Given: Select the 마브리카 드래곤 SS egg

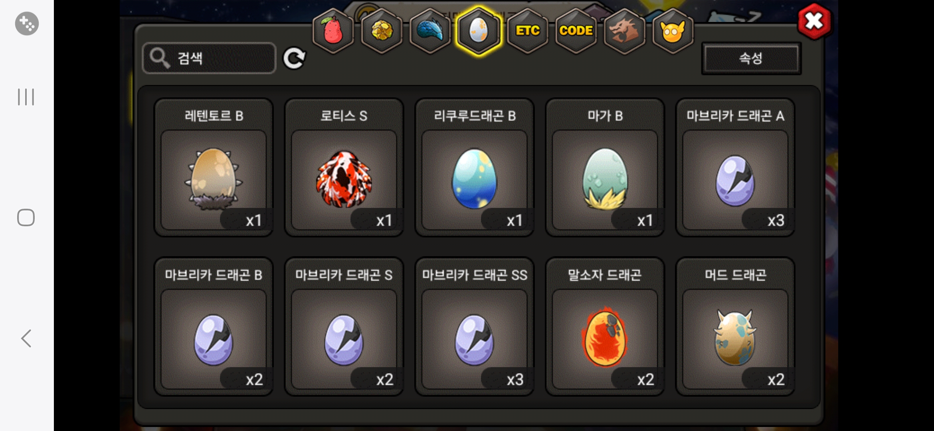Looking at the screenshot, I should coord(475,326).
